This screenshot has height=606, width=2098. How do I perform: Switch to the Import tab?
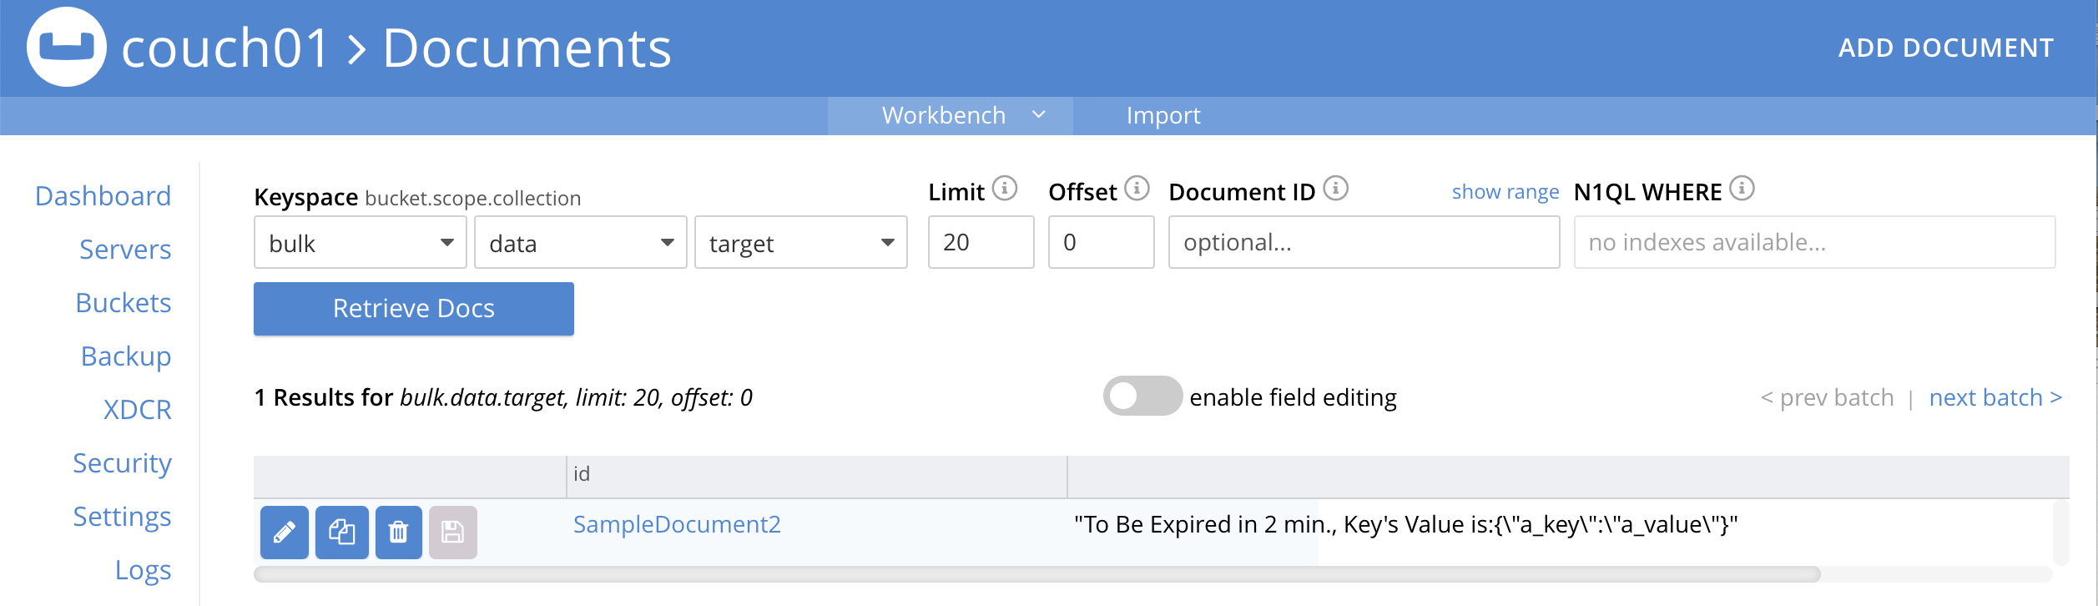tap(1162, 115)
